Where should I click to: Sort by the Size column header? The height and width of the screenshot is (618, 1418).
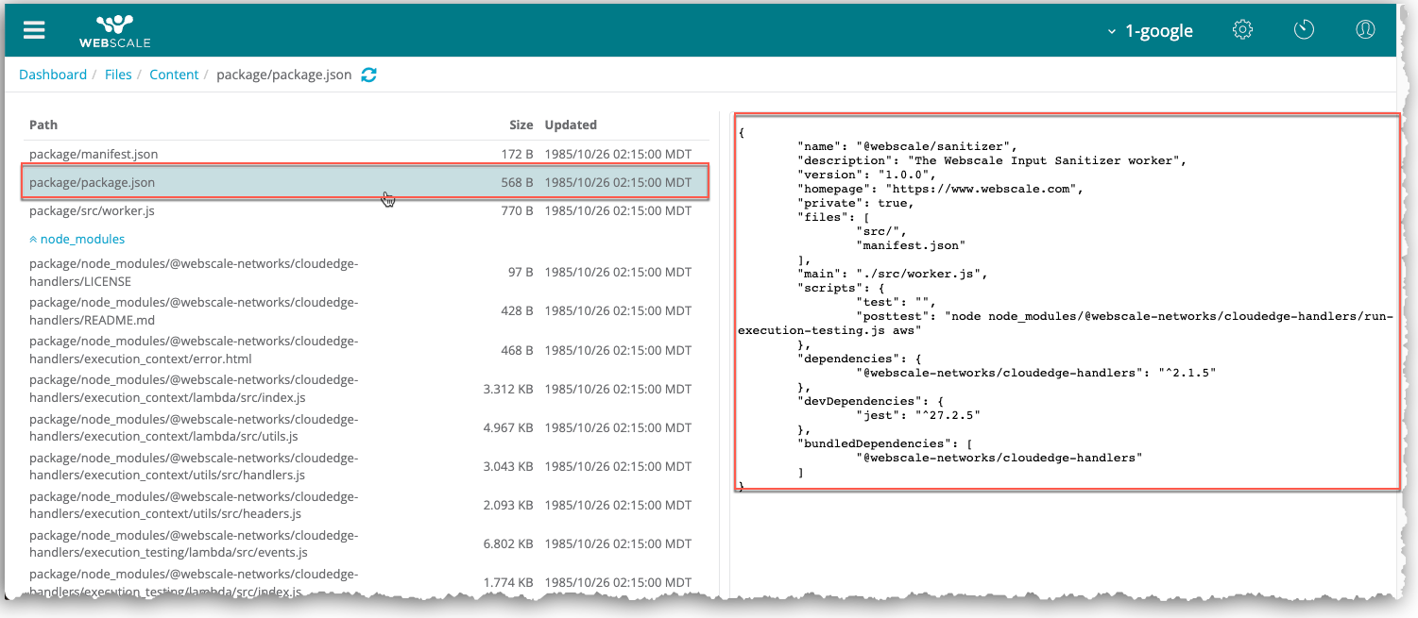coord(521,125)
